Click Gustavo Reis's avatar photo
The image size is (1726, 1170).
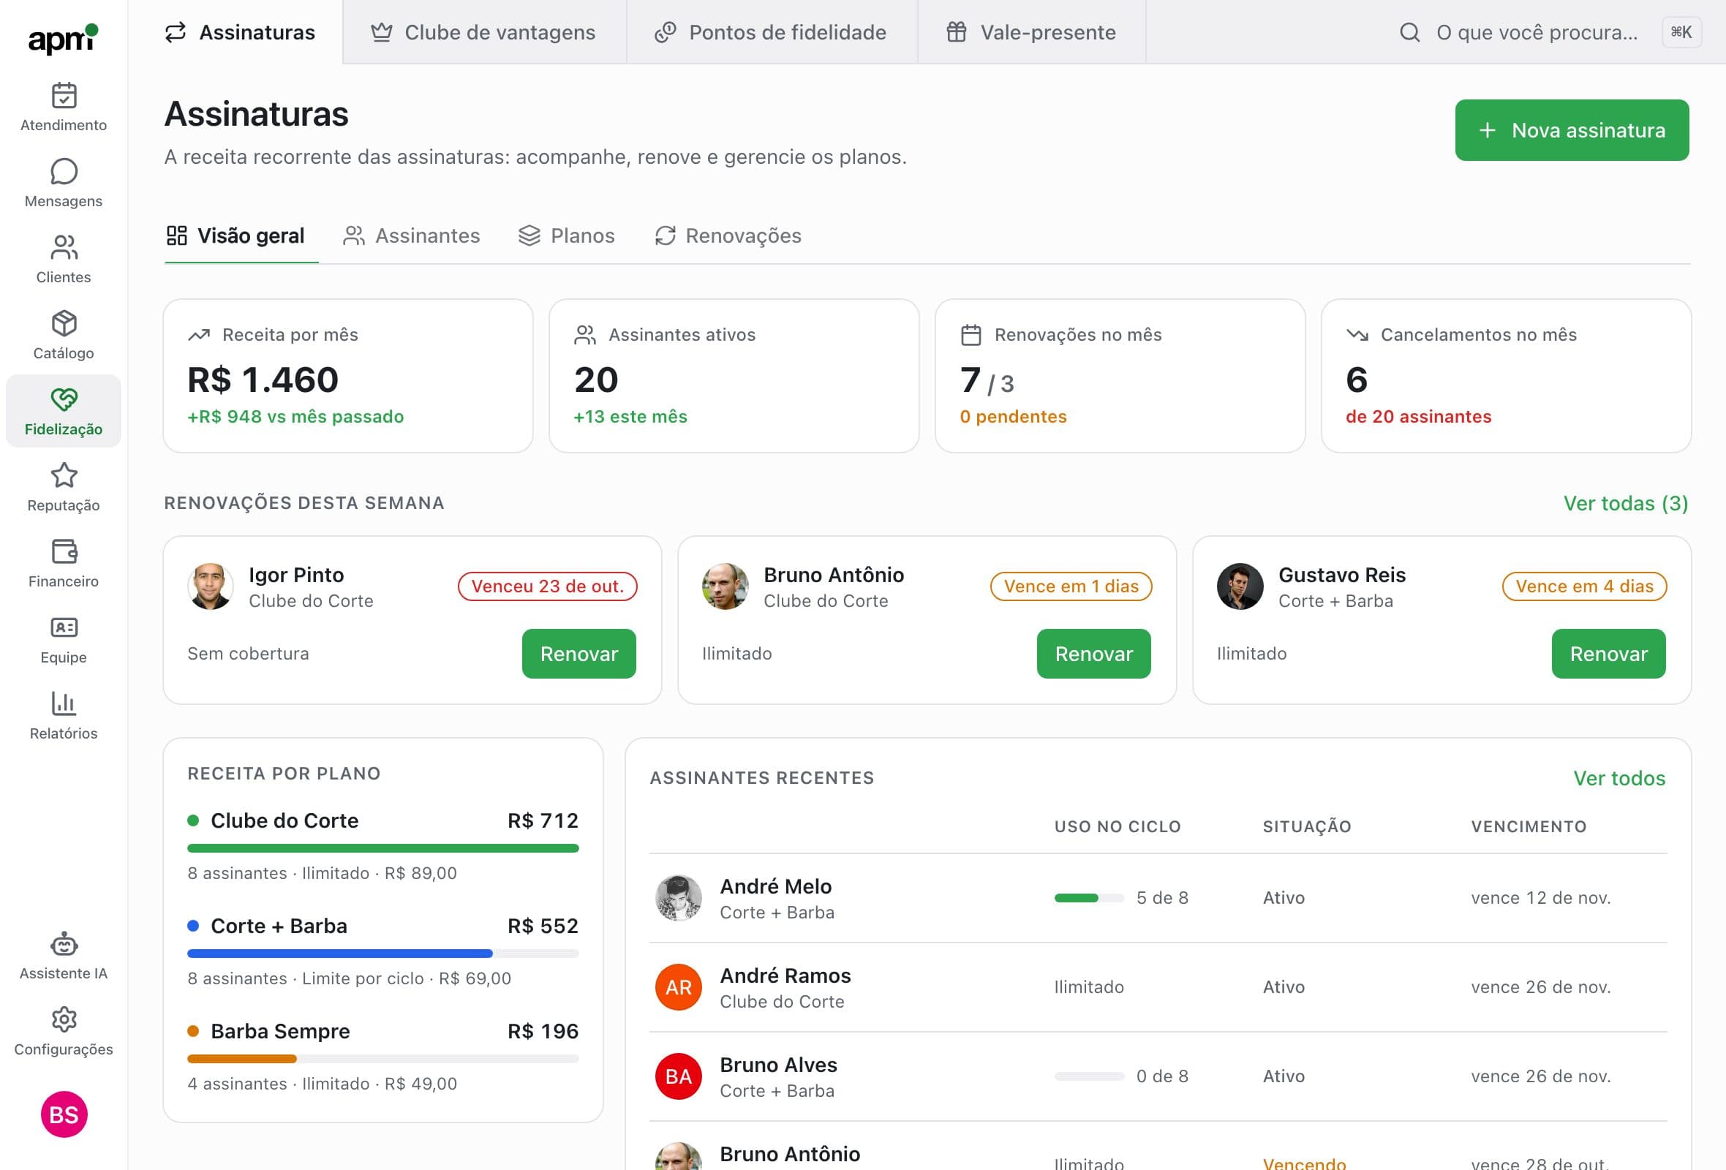(1240, 586)
